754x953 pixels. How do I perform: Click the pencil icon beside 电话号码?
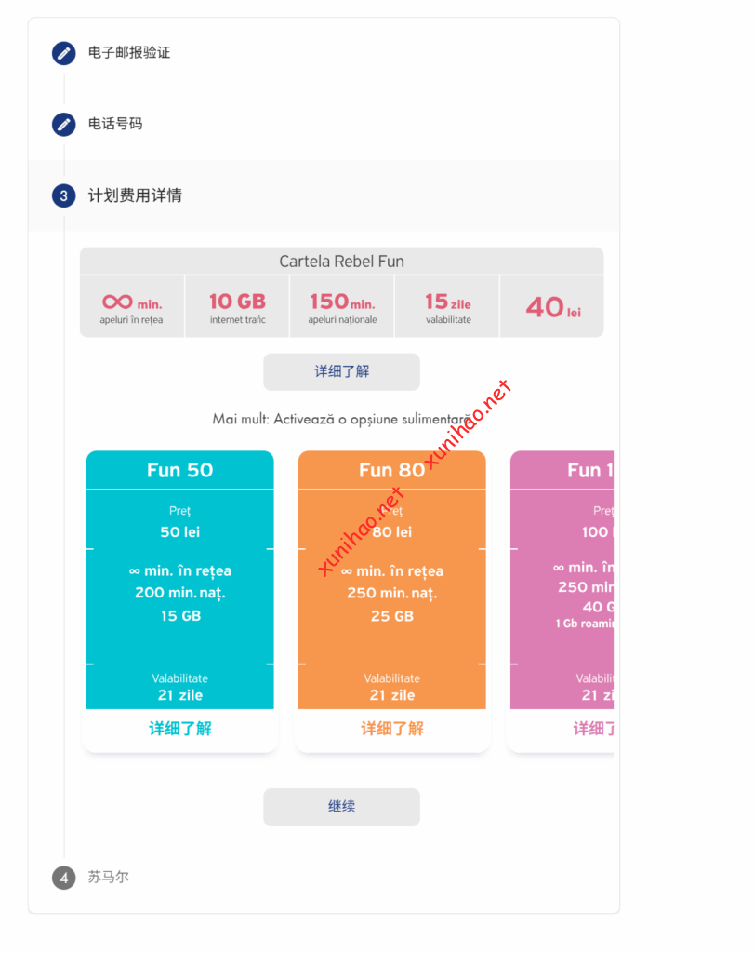[63, 124]
